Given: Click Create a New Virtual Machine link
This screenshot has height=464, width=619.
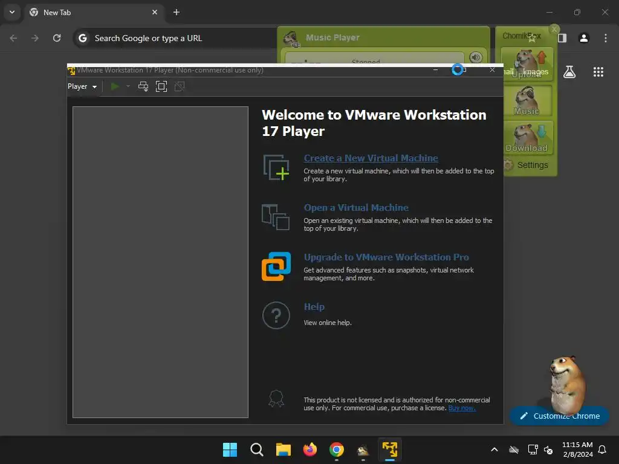Looking at the screenshot, I should click(x=371, y=158).
